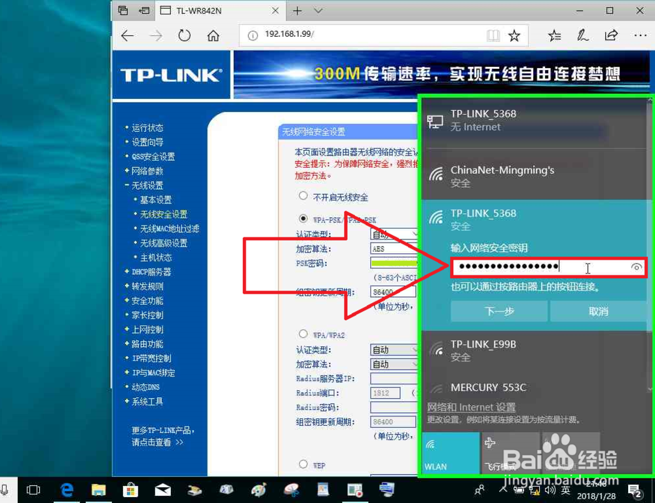Open the web notes pen icon
This screenshot has width=655, height=503.
pos(583,35)
